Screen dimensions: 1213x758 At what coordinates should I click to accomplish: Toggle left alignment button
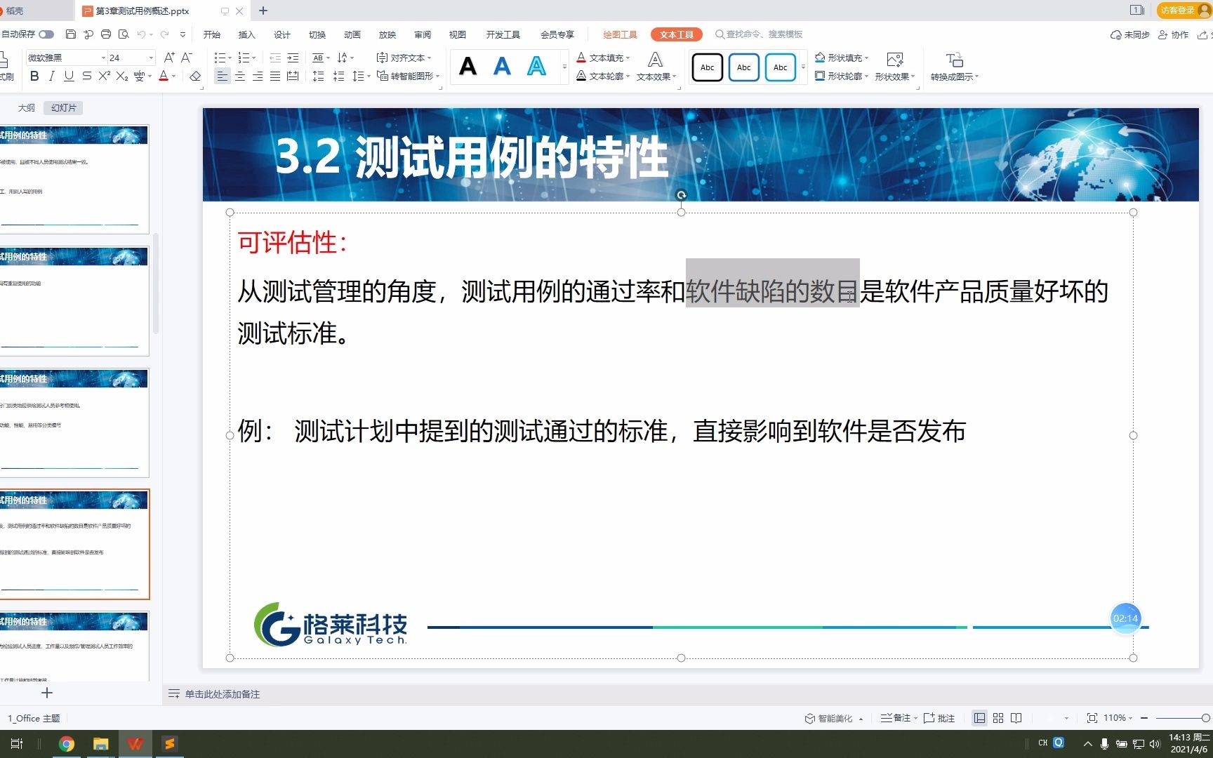pos(223,76)
